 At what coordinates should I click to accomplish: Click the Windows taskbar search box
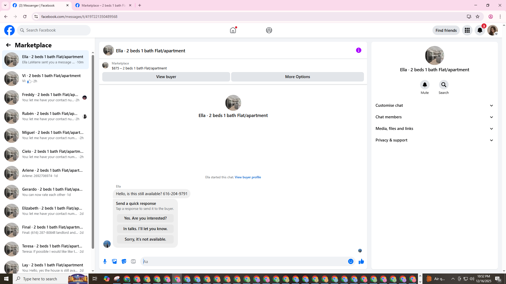[x=50, y=279]
